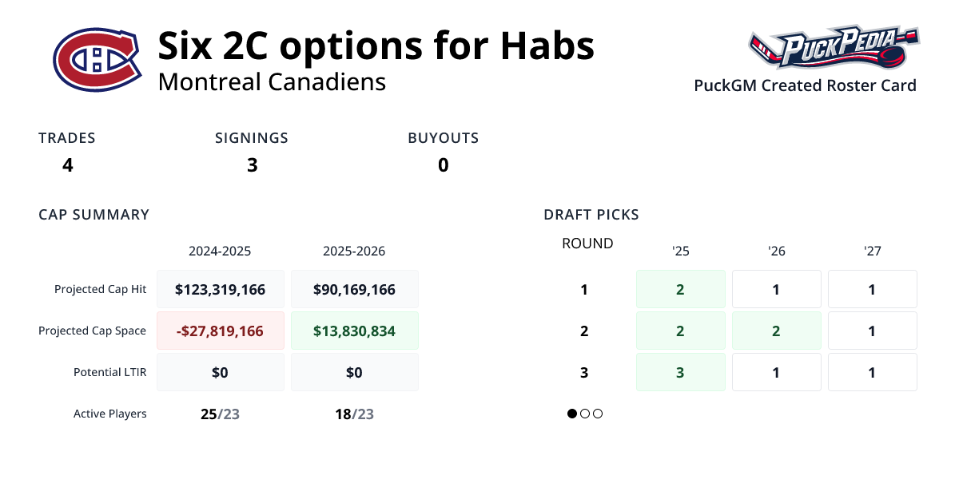
Task: Activate the third pagination dot
Action: [x=597, y=414]
